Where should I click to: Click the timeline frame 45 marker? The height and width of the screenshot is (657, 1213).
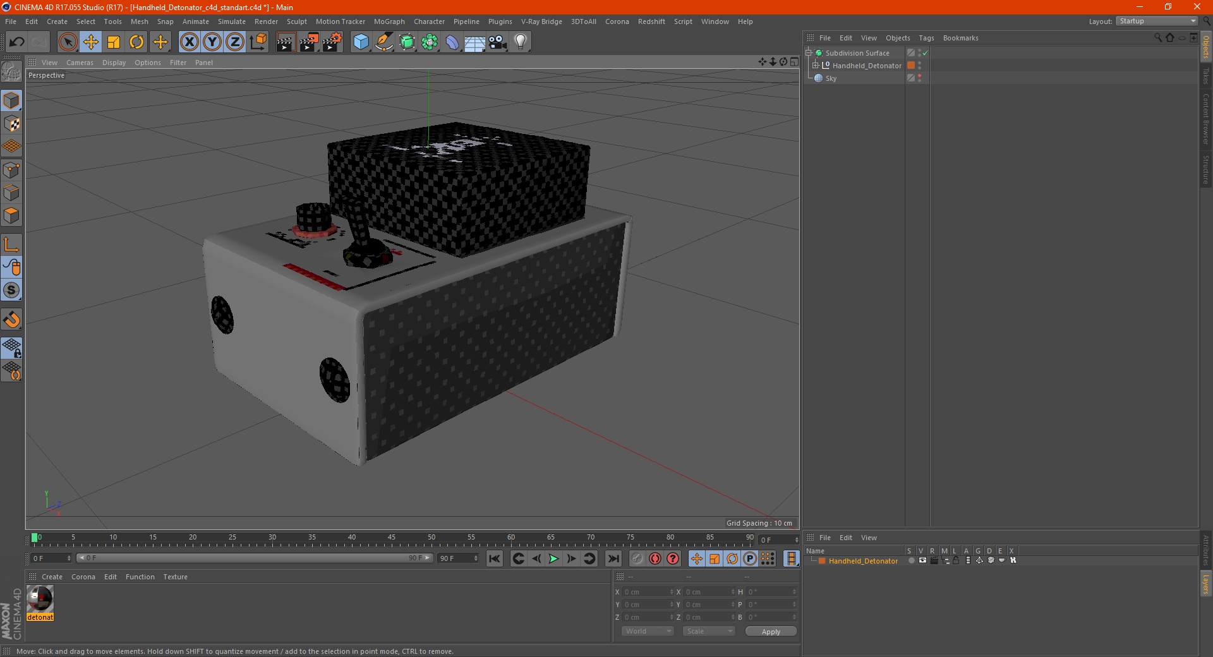392,538
